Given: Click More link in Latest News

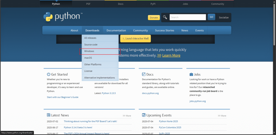Looking at the screenshot, I should 127,116.
